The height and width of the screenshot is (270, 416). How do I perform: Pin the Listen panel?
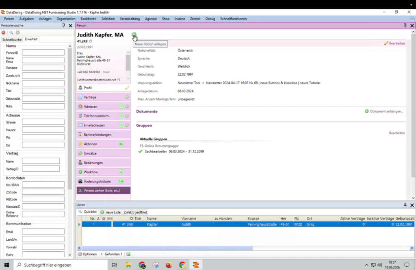pos(405,205)
